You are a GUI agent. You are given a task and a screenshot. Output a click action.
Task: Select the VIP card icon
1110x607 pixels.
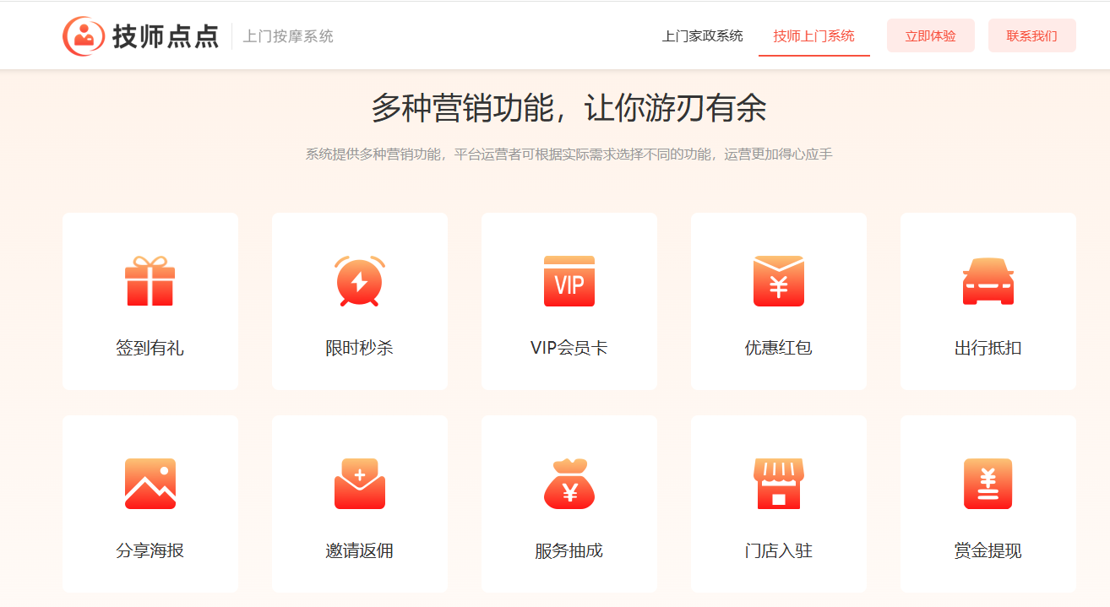pos(569,281)
